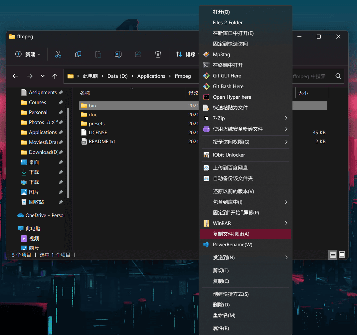Go back with the left arrow
Image resolution: width=357 pixels, height=335 pixels.
(15, 76)
